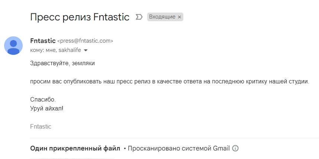
Task: Click the word студии ending the paragraph
Action: coord(299,82)
